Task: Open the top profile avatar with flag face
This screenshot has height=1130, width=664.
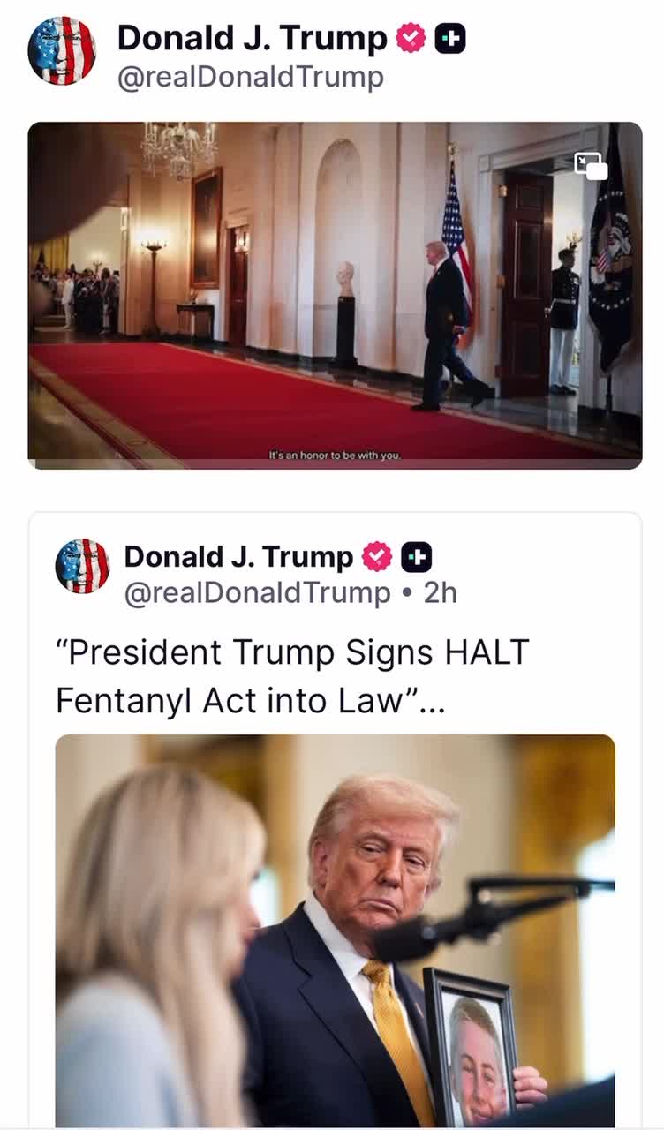Action: (x=62, y=51)
